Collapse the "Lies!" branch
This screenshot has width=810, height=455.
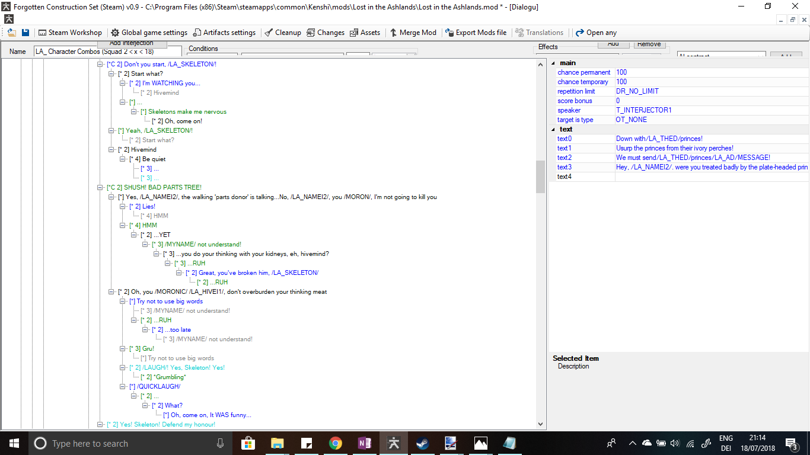(x=123, y=206)
